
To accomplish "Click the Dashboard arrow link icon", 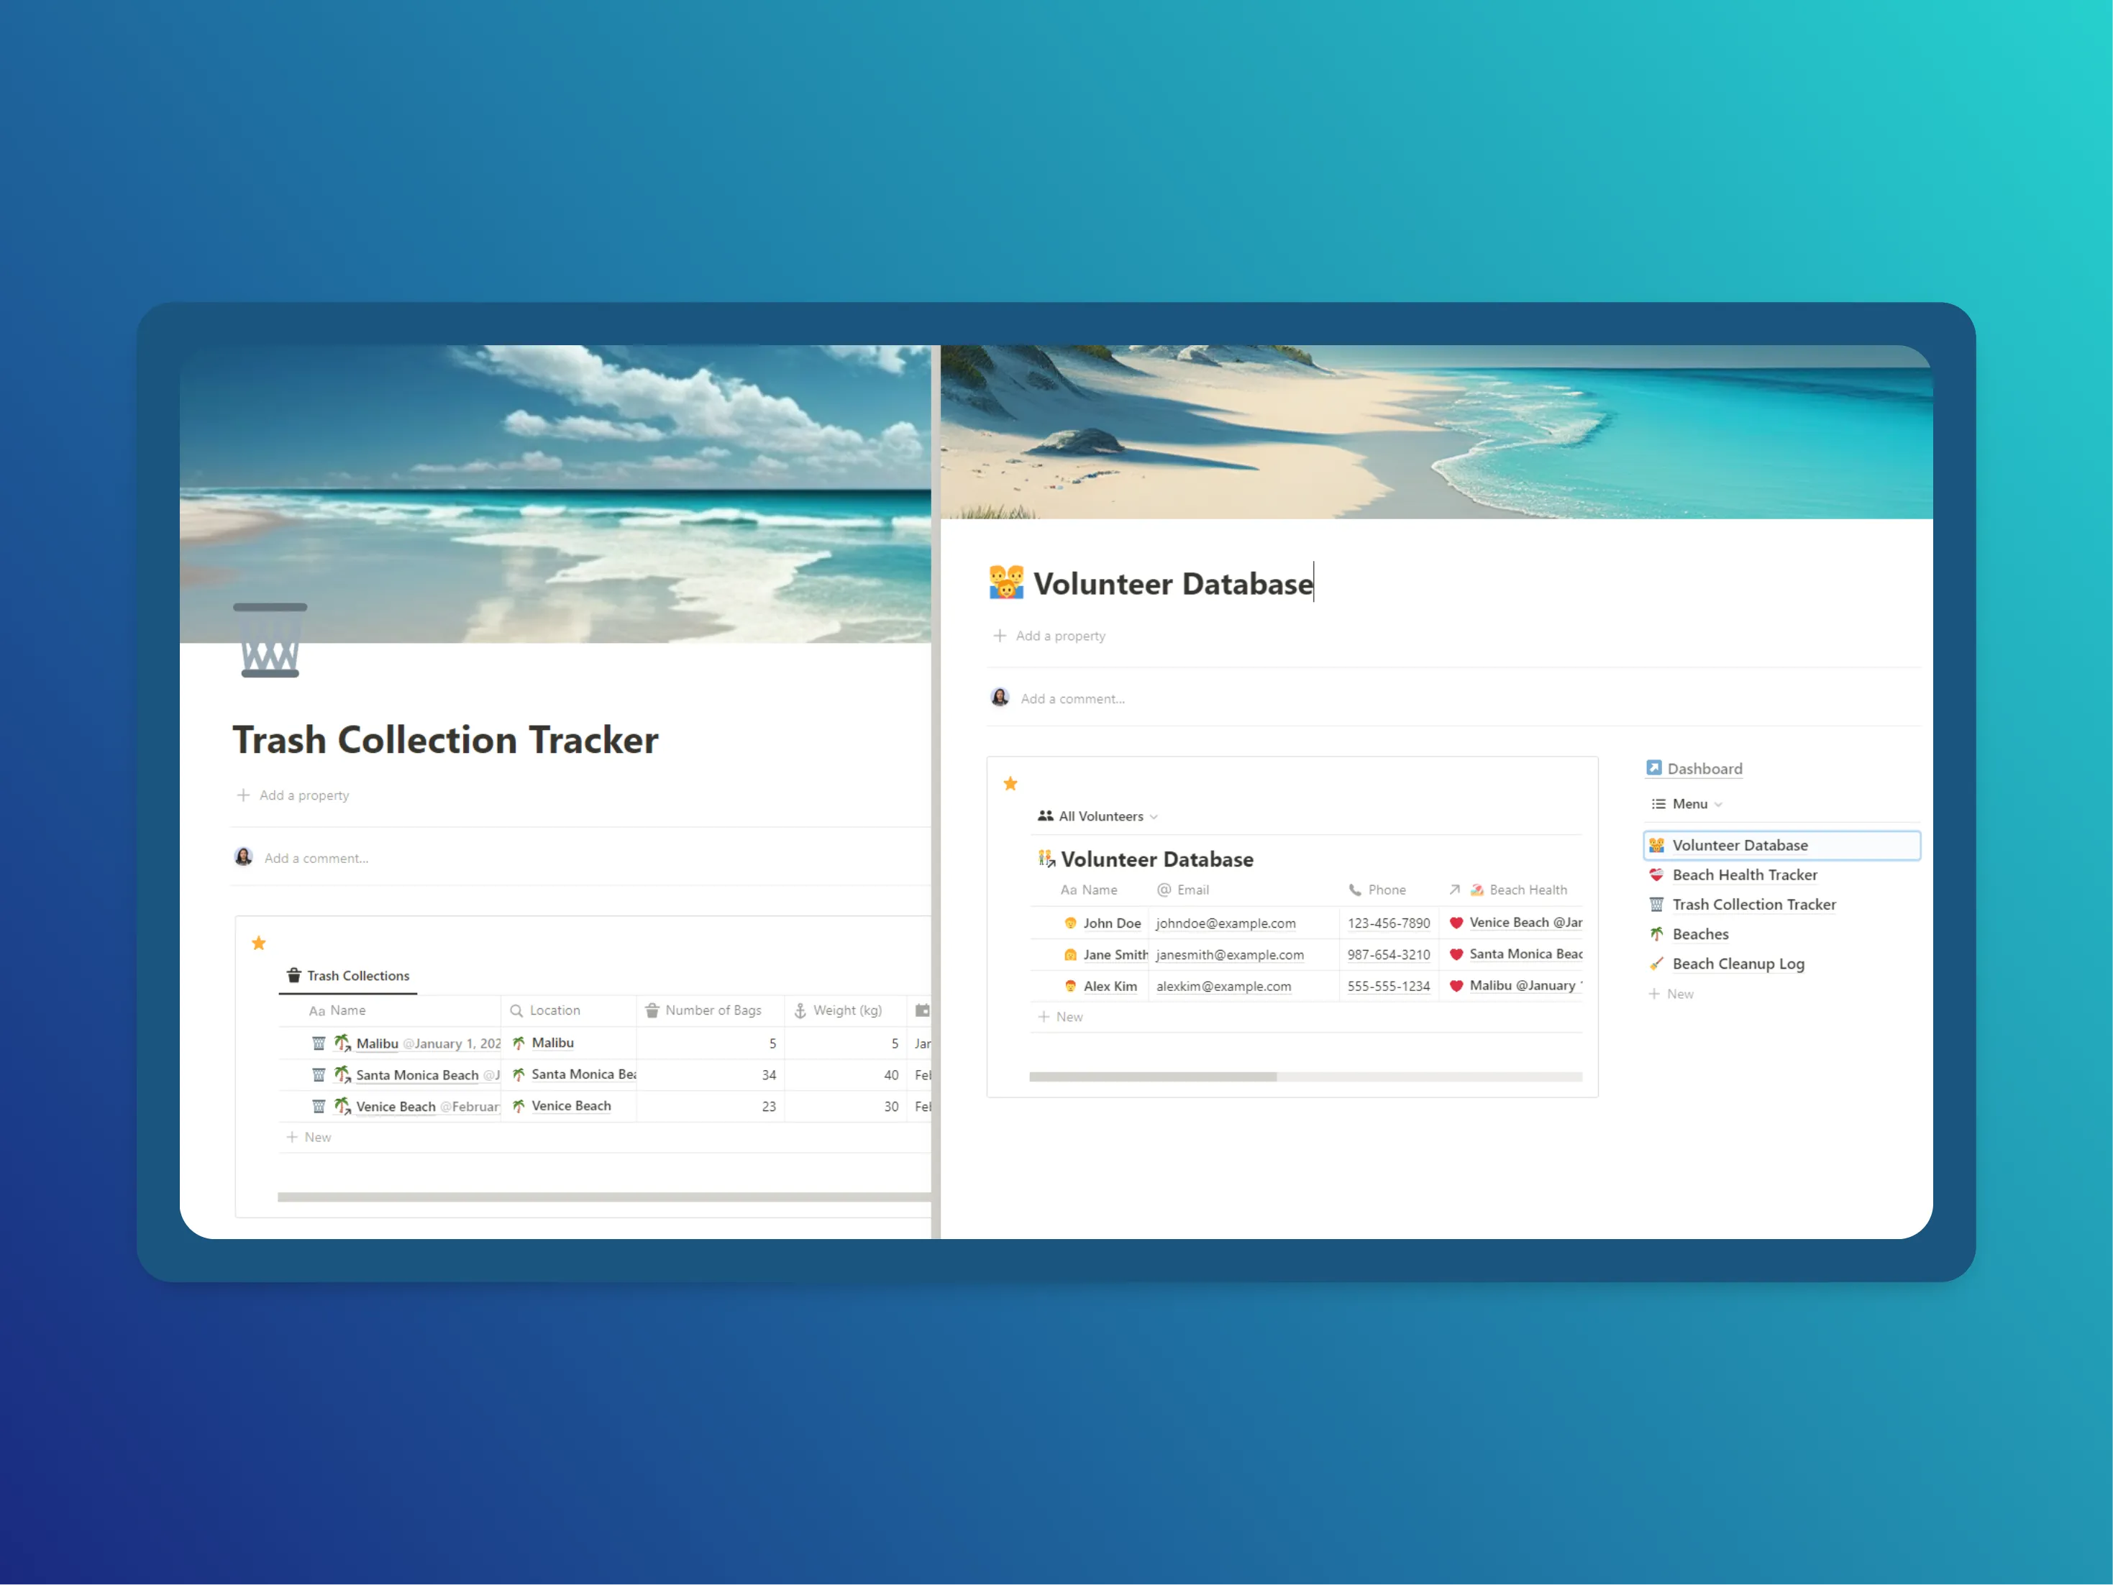I will (x=1653, y=768).
